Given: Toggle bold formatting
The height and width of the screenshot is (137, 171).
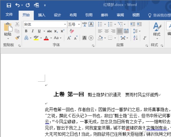Looking at the screenshot, I should click(x=26, y=31).
